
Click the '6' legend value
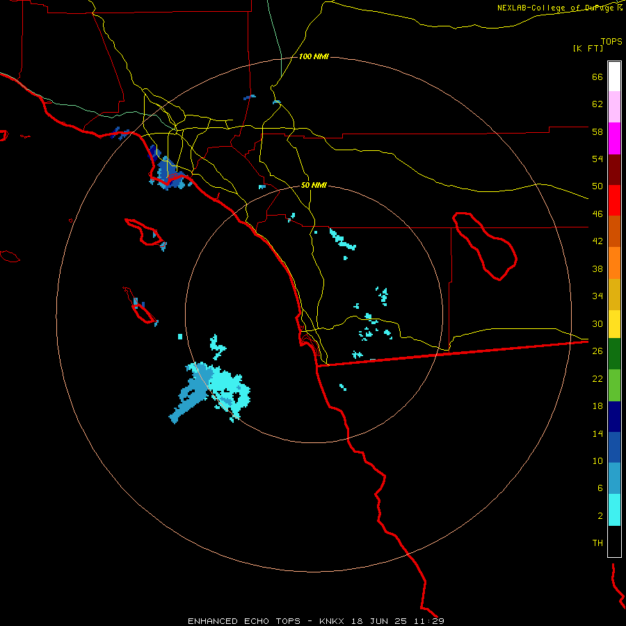coord(600,488)
